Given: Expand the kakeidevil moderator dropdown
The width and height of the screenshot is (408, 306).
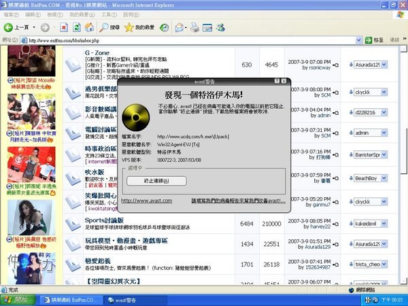Looking at the screenshot, I should pos(384,224).
